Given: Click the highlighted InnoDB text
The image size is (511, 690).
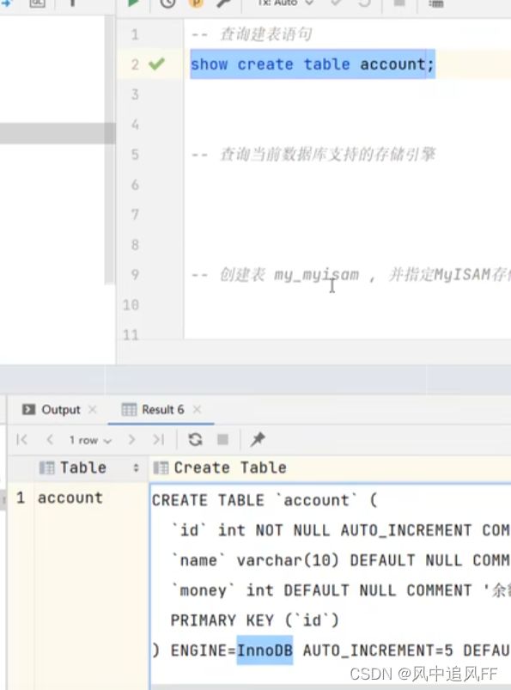Looking at the screenshot, I should point(265,650).
